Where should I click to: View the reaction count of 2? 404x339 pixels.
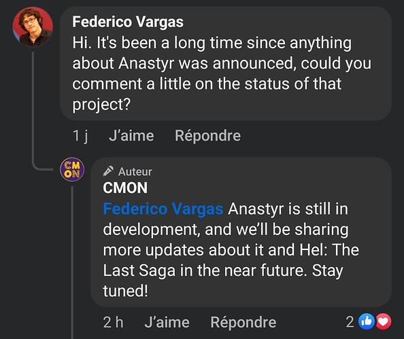tap(350, 322)
